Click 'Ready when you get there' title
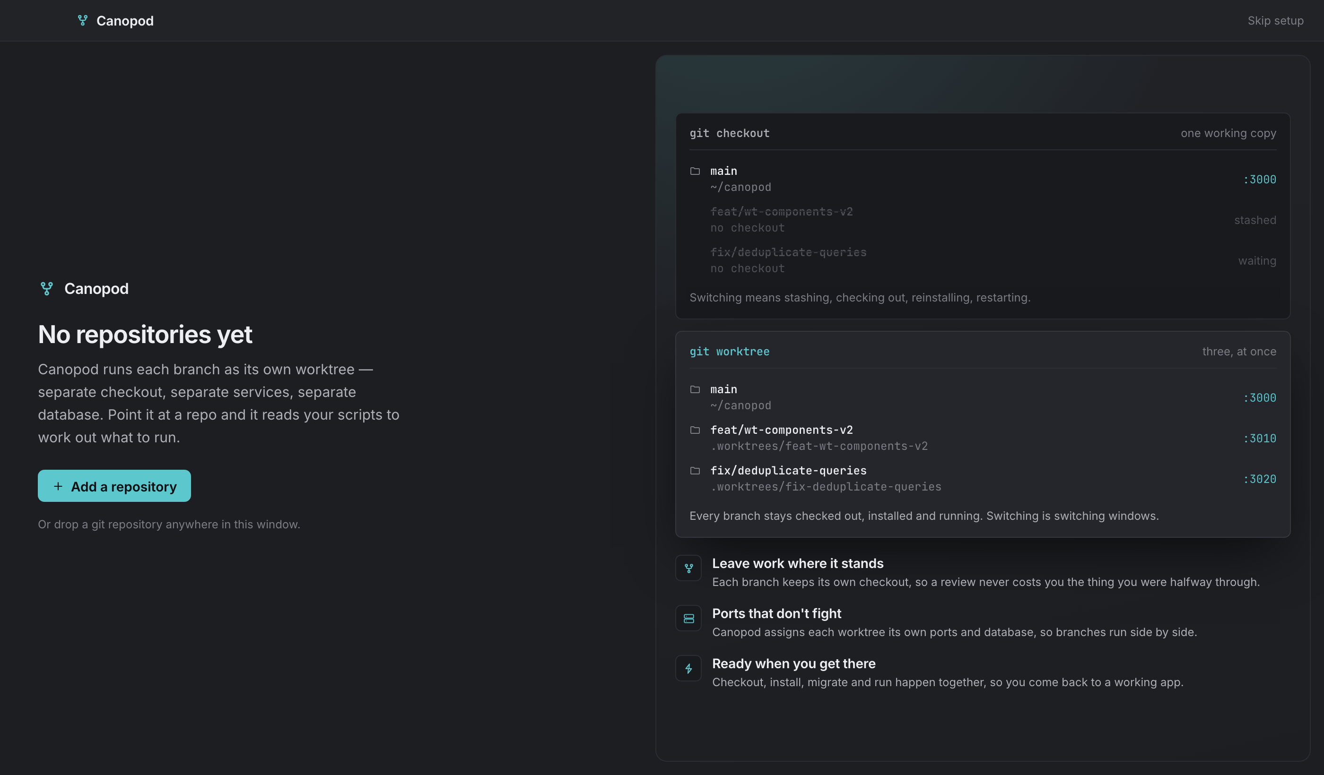Image resolution: width=1324 pixels, height=775 pixels. (793, 663)
